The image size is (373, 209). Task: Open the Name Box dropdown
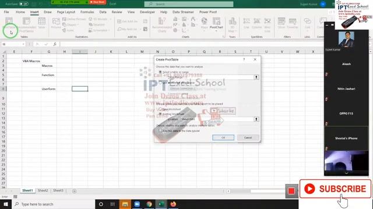coord(23,44)
